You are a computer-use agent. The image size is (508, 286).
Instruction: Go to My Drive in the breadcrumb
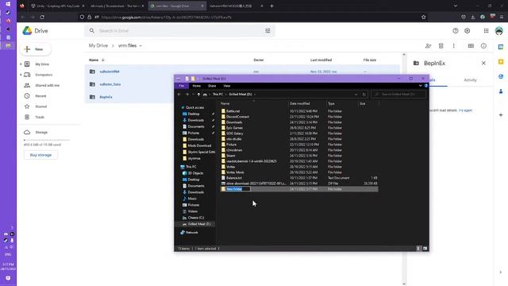98,46
